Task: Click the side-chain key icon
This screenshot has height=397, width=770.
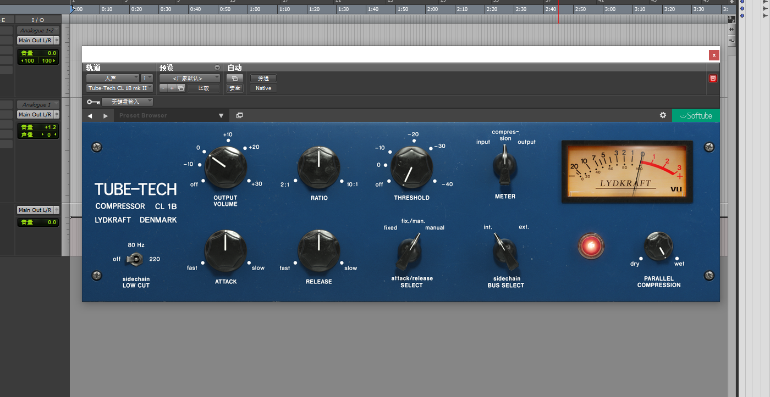Action: click(93, 102)
